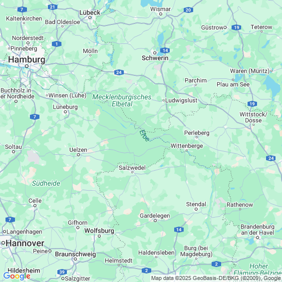This screenshot has height=282, width=282.
Task: Open the Mecklenburgisches Elbetal region label
Action: 122,100
